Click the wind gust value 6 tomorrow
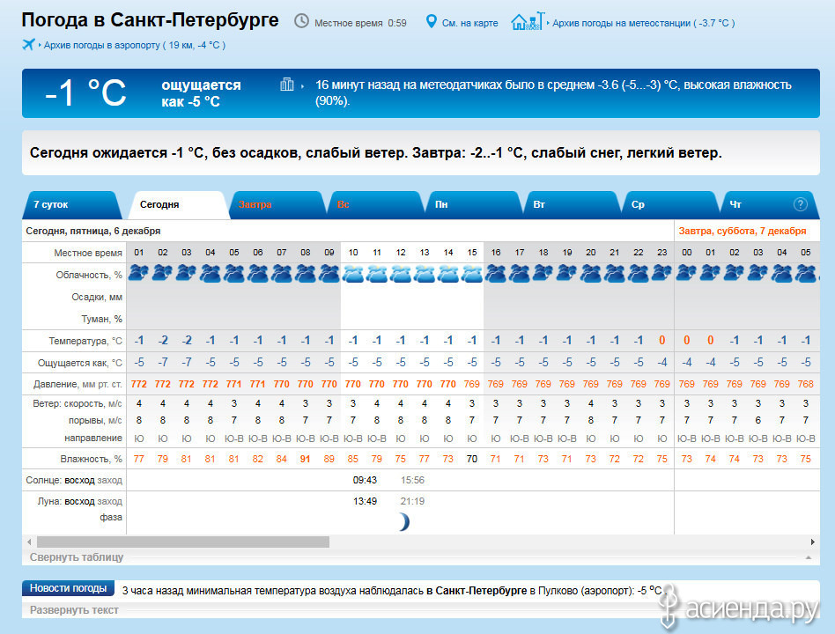This screenshot has height=634, width=835. [x=758, y=420]
